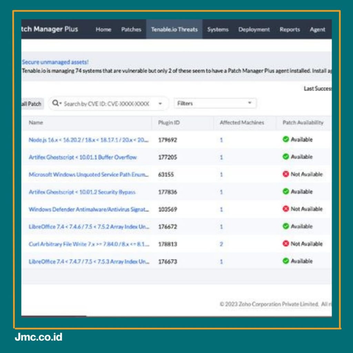The image size is (353, 353).
Task: Click the magnifier search icon in CVE search bar
Action: [x=56, y=103]
